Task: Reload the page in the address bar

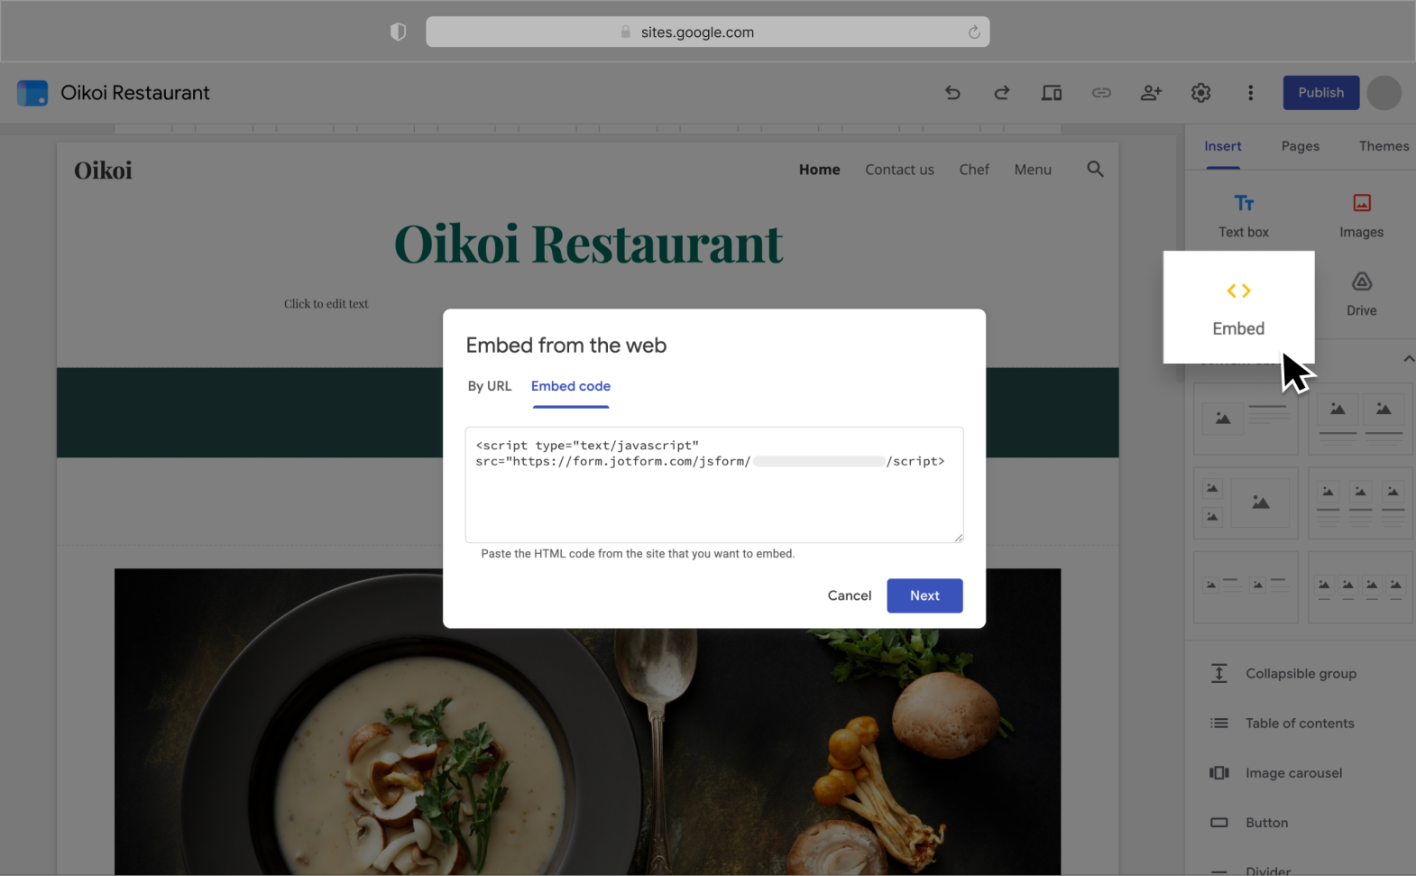Action: click(974, 32)
